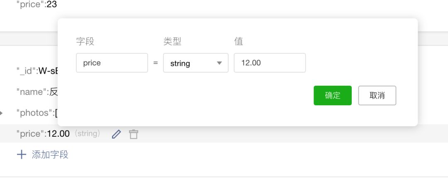Focus the 字段 input containing price
Image resolution: width=448 pixels, height=191 pixels.
(x=112, y=63)
